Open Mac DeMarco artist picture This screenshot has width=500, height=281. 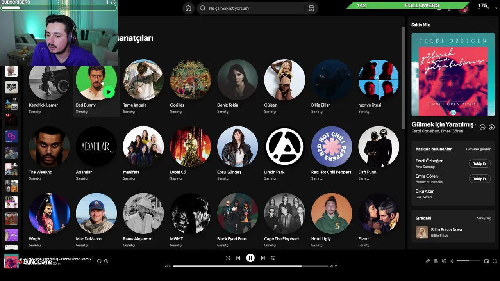(96, 213)
